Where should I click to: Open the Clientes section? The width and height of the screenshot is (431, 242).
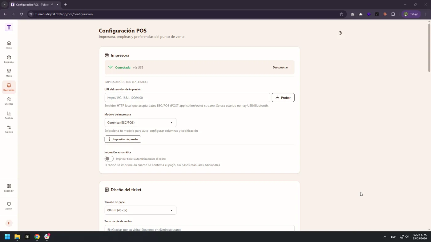[9, 101]
